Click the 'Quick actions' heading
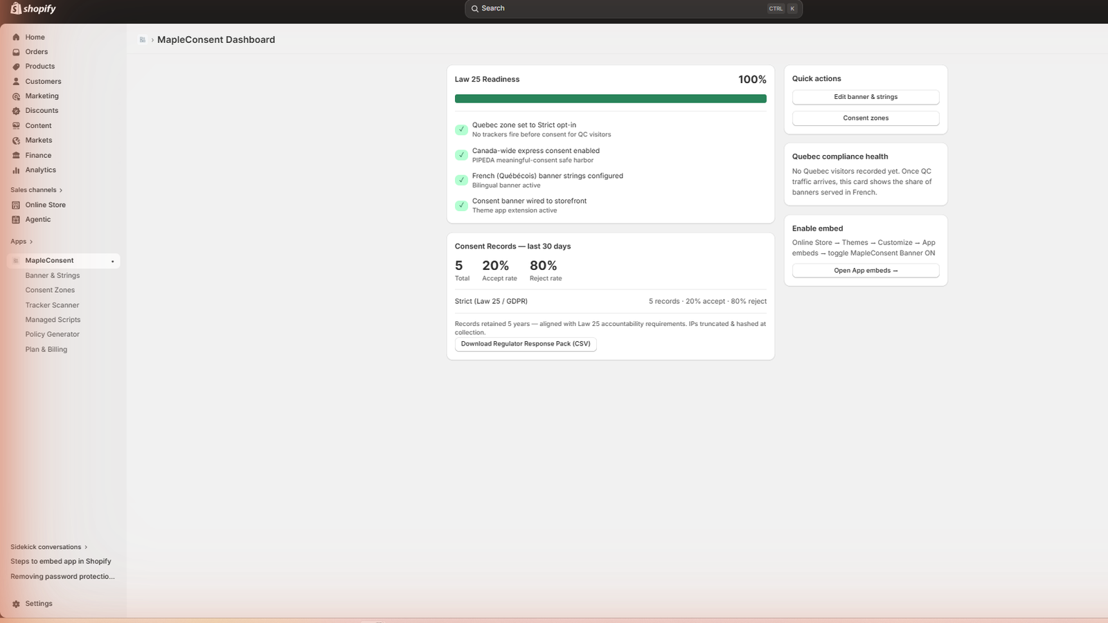This screenshot has height=623, width=1108. pyautogui.click(x=816, y=79)
